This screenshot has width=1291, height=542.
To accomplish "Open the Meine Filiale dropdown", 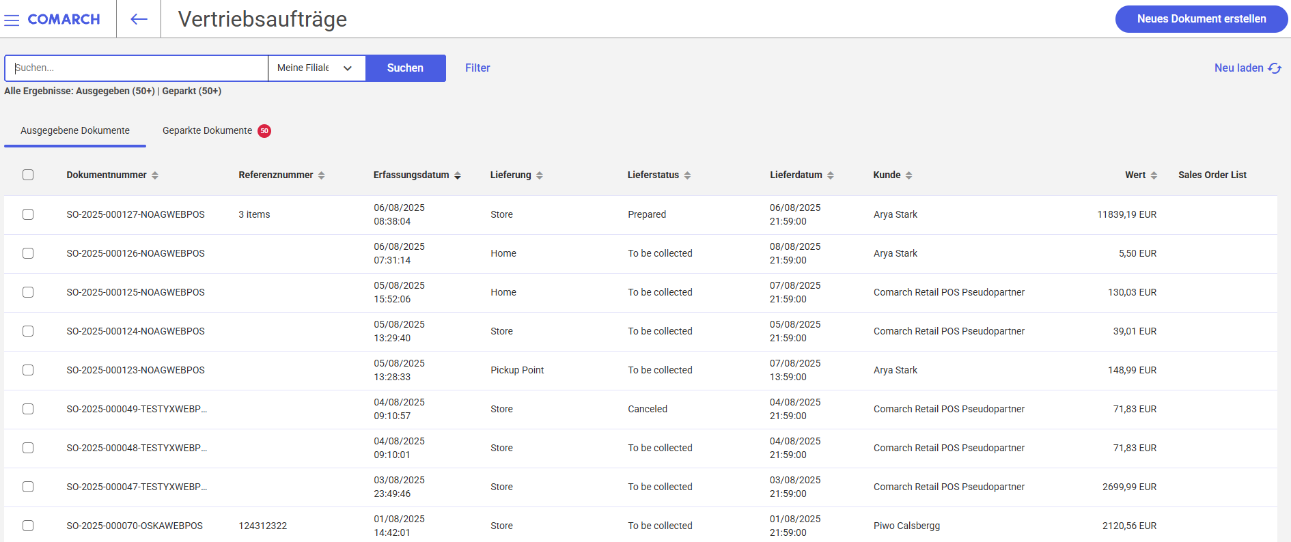I will click(x=317, y=68).
